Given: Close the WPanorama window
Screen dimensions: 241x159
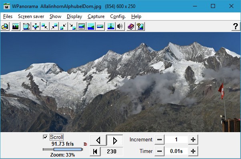Looking at the screenshot, I should [231, 6].
